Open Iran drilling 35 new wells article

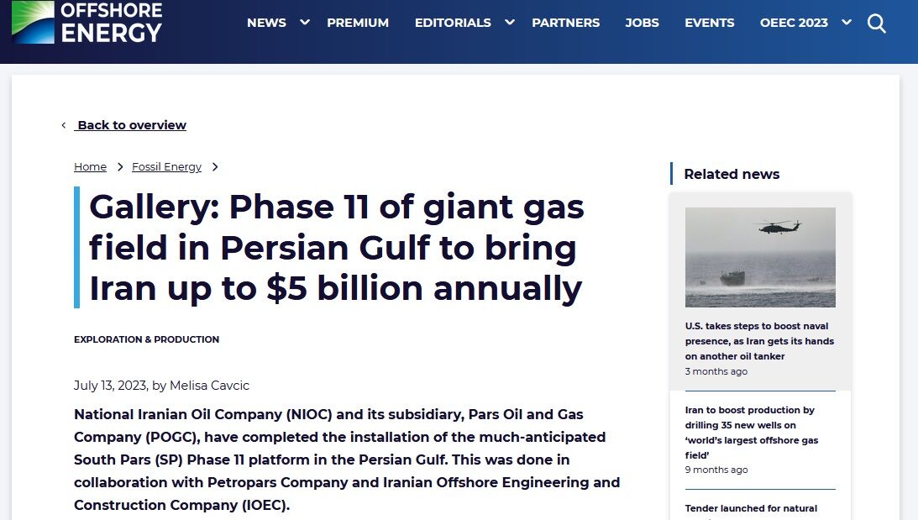tap(751, 433)
